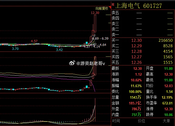Click the 内盘 value 757万
The height and width of the screenshot is (126, 175).
coord(136,115)
